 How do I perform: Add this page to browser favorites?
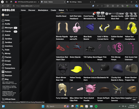(102, 6)
